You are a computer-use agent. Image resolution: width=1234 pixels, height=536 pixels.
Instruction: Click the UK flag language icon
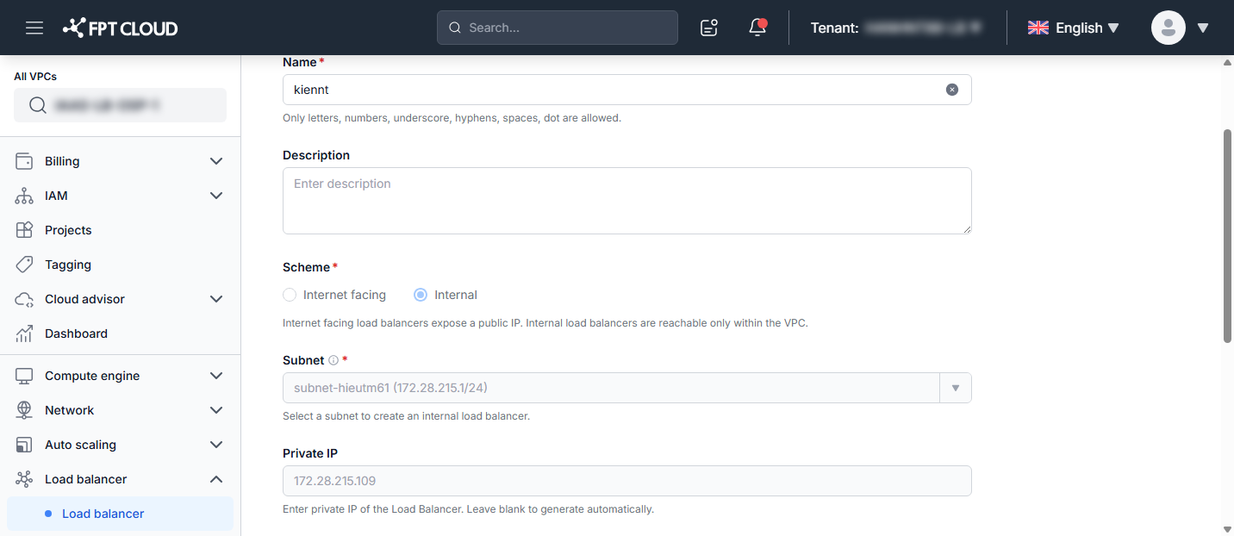[1038, 28]
